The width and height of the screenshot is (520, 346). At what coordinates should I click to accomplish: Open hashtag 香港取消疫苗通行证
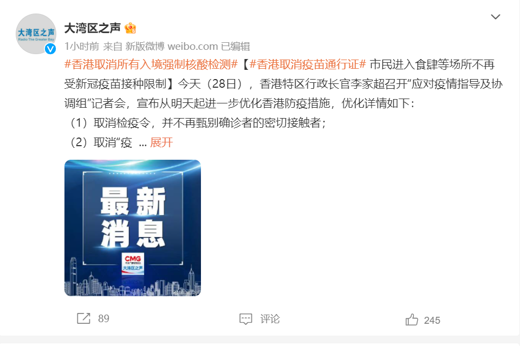[308, 64]
